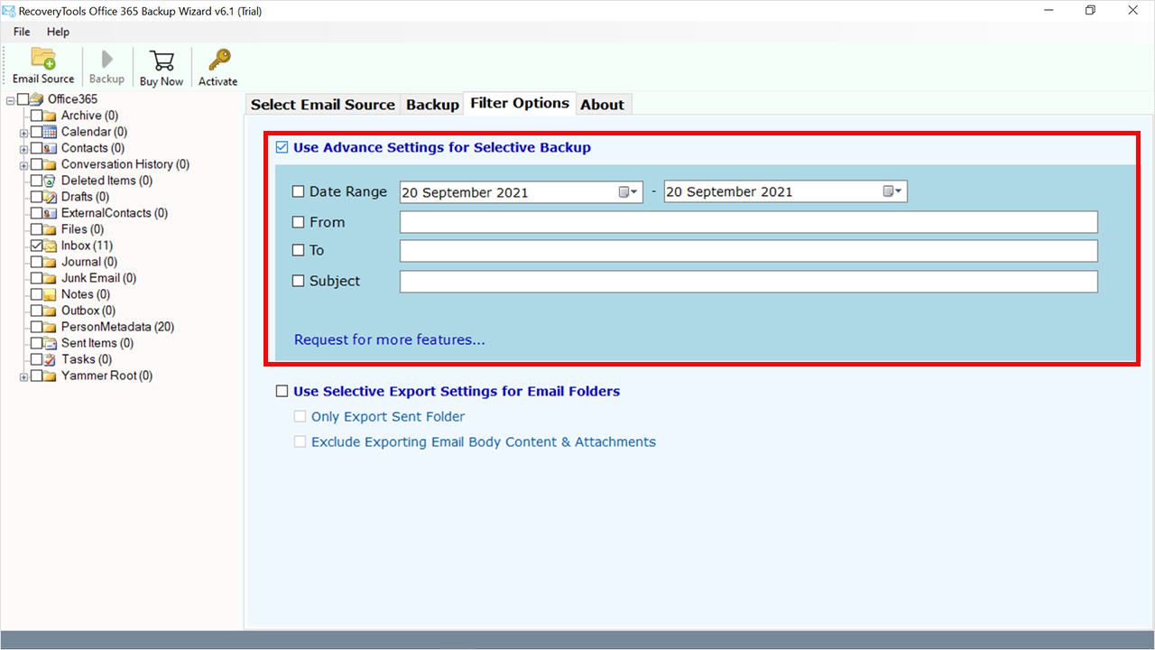Select the Drafts (0) label in the tree
Image resolution: width=1155 pixels, height=650 pixels.
pos(85,197)
